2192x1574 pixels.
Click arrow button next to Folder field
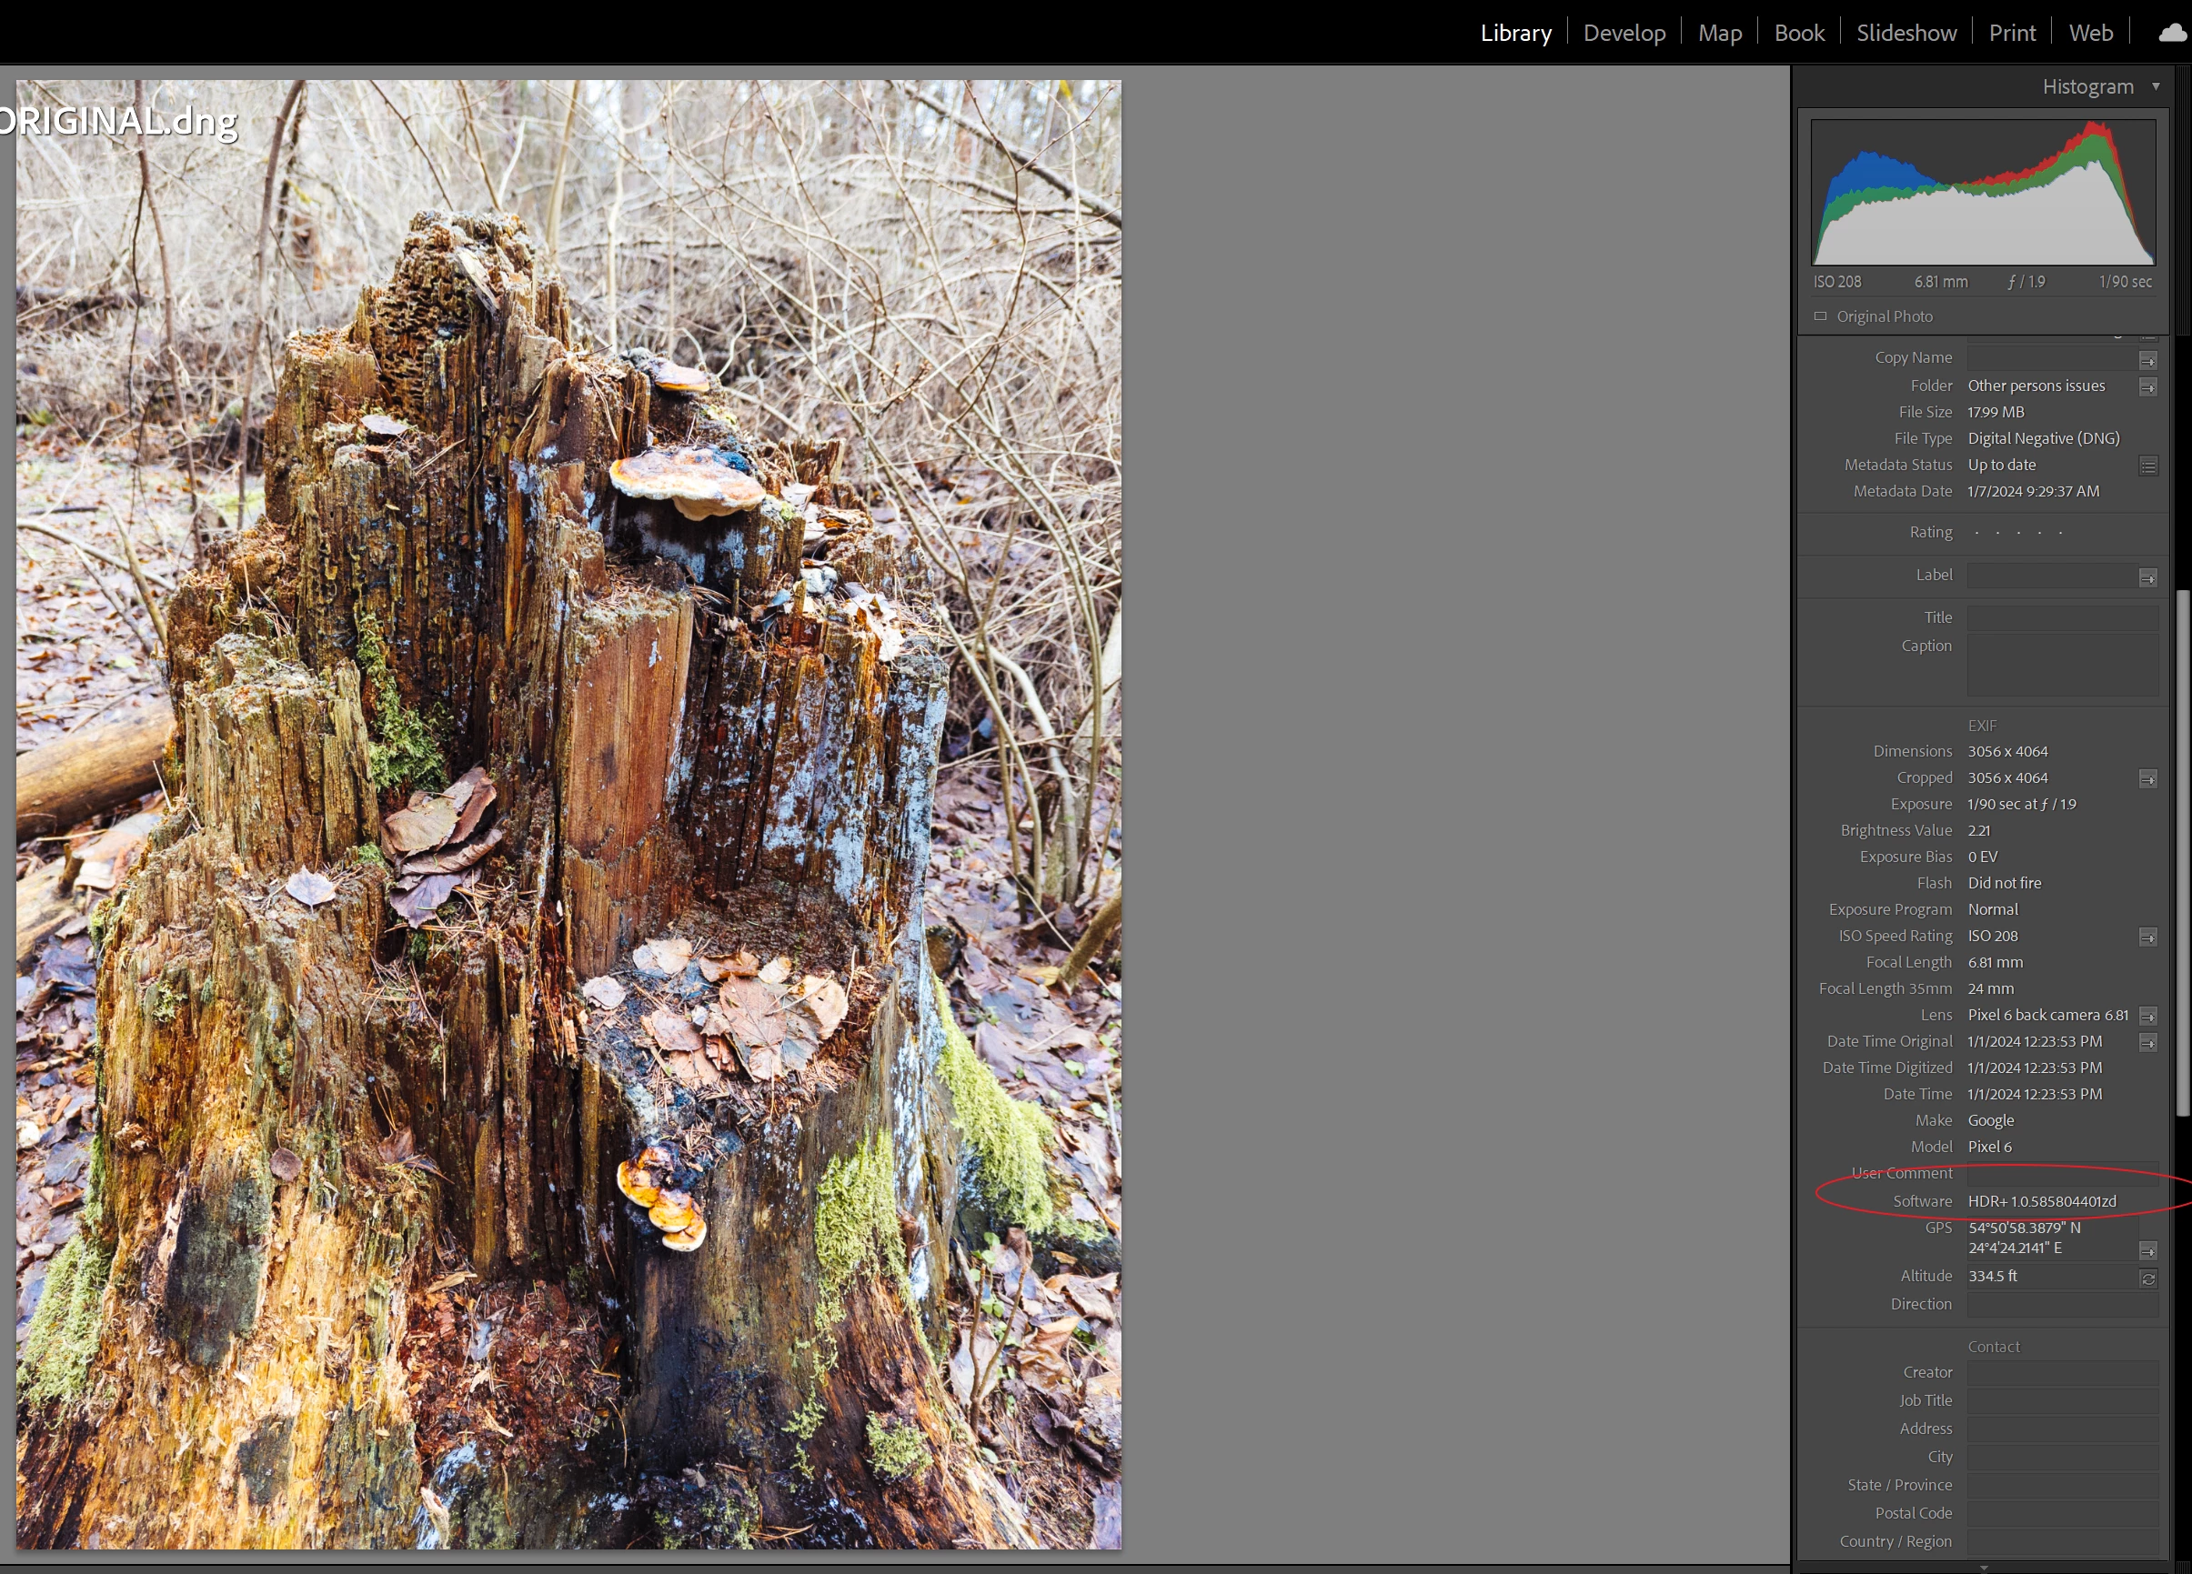coord(2147,387)
